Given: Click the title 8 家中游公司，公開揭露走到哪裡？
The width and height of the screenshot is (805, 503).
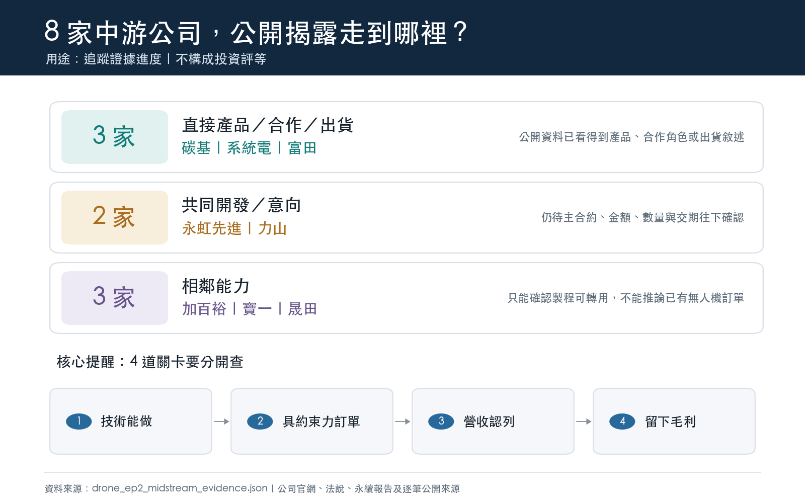Looking at the screenshot, I should [x=256, y=32].
